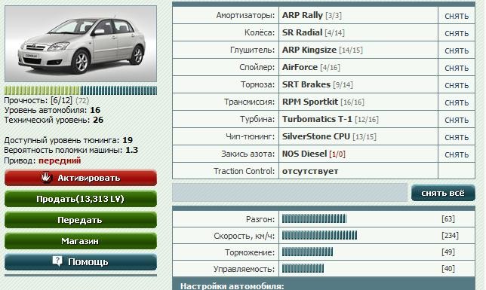Screen dimensions: 486x290
Task: Remove the Turbomatics T-1 turbine
Action: coord(457,120)
